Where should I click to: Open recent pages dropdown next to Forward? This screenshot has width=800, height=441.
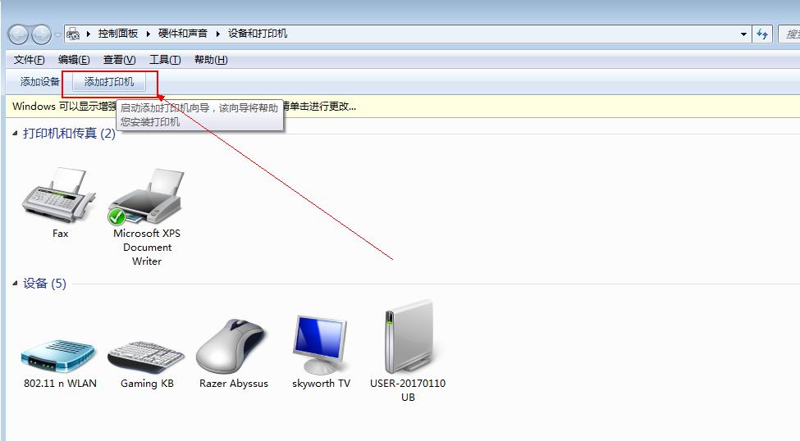point(57,35)
